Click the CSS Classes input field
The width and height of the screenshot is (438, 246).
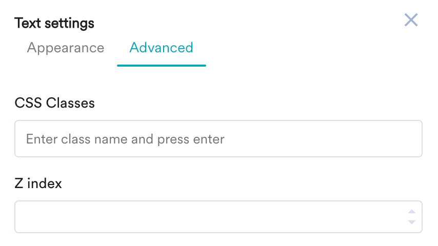pos(218,139)
